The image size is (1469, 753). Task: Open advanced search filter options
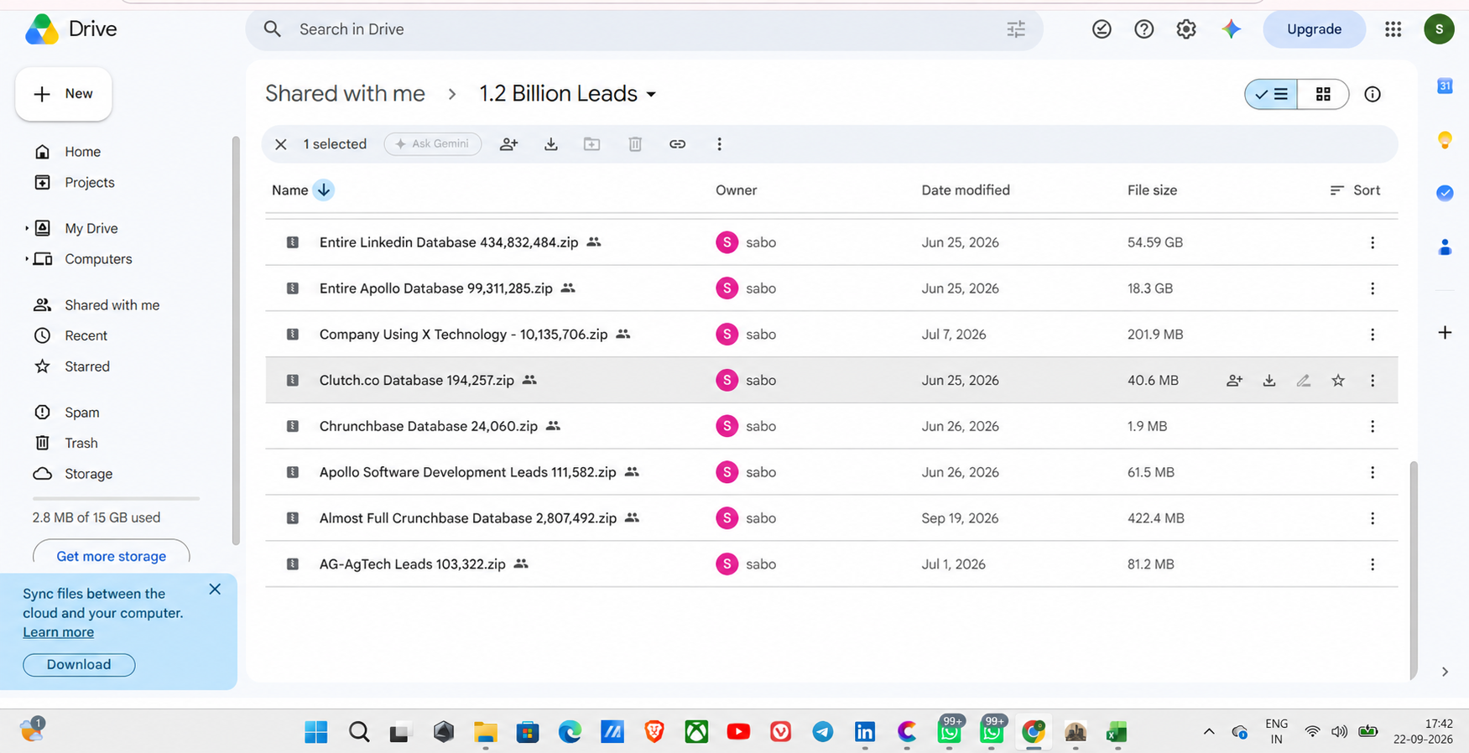point(1016,29)
